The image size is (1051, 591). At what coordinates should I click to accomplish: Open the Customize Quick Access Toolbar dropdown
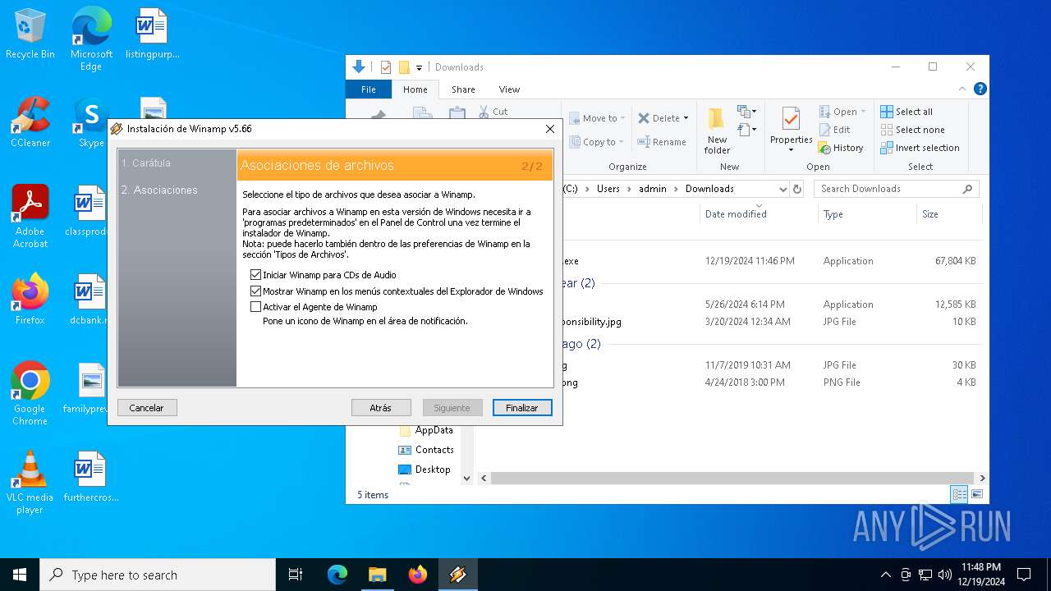[x=419, y=67]
